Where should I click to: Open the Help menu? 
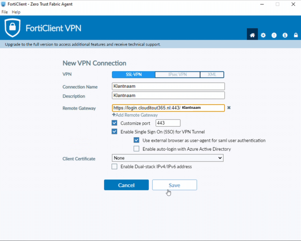pyautogui.click(x=16, y=12)
